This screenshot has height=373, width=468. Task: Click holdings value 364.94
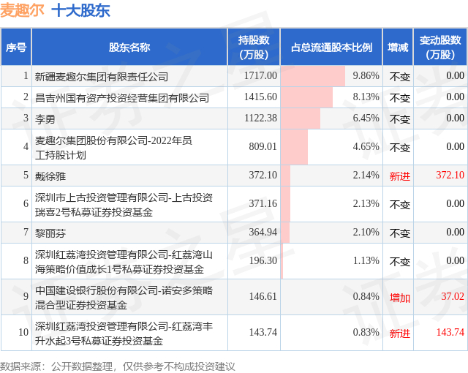pos(263,232)
